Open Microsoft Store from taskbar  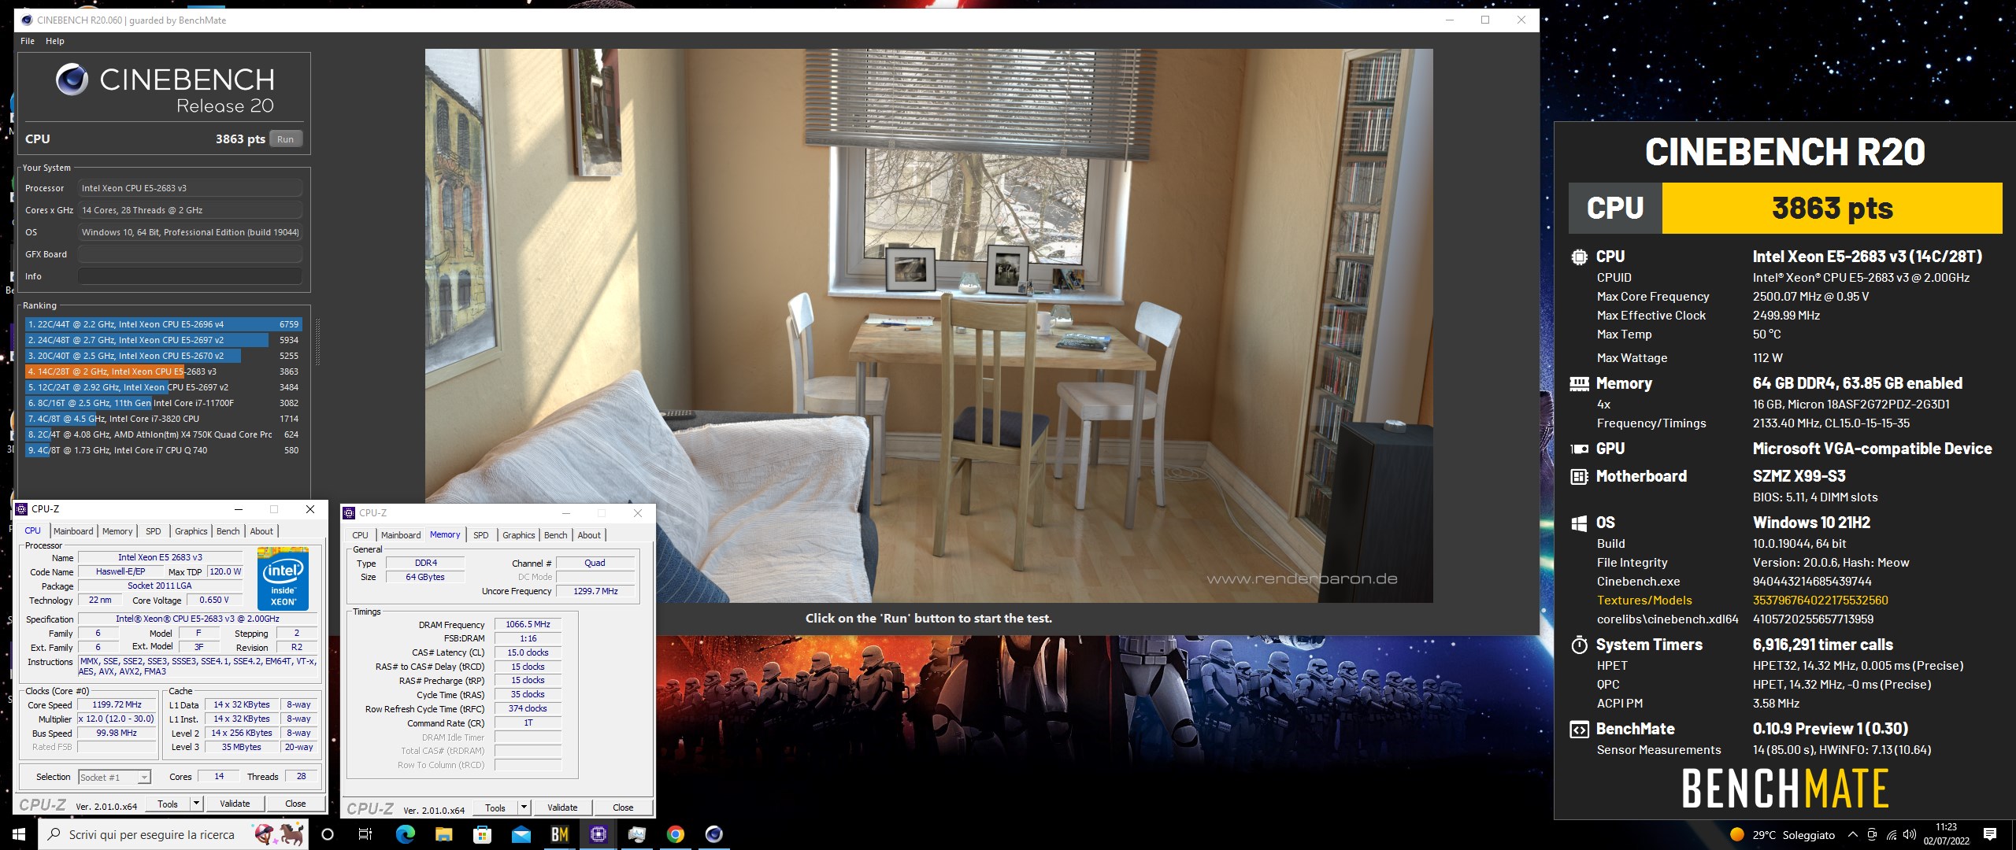click(482, 834)
